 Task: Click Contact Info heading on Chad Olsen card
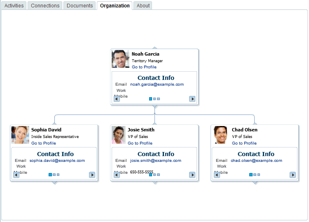(x=256, y=154)
